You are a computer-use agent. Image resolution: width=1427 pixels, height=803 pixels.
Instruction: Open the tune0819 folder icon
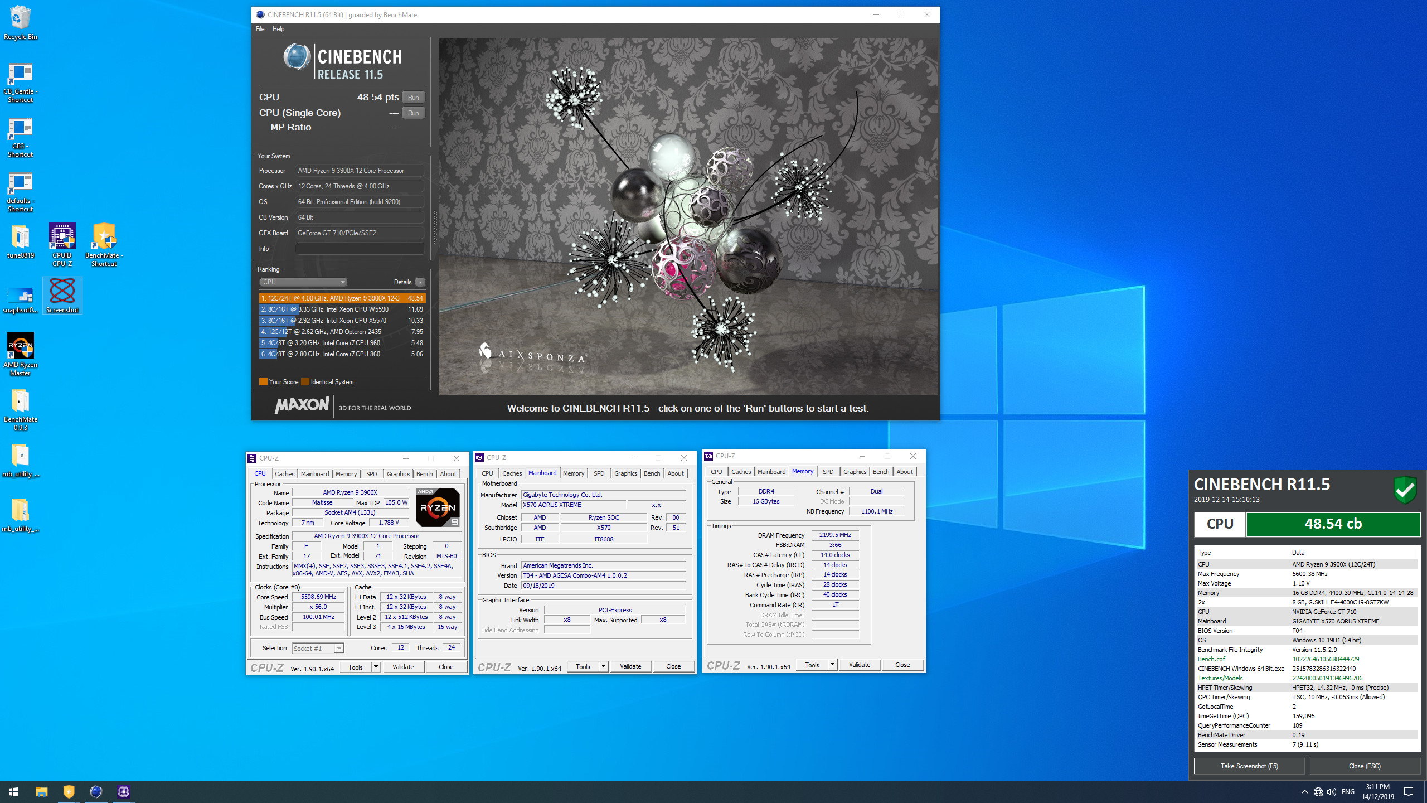tap(21, 242)
